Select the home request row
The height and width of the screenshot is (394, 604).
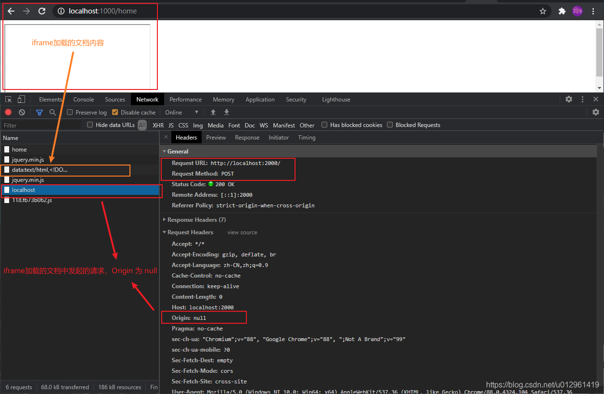click(x=79, y=150)
